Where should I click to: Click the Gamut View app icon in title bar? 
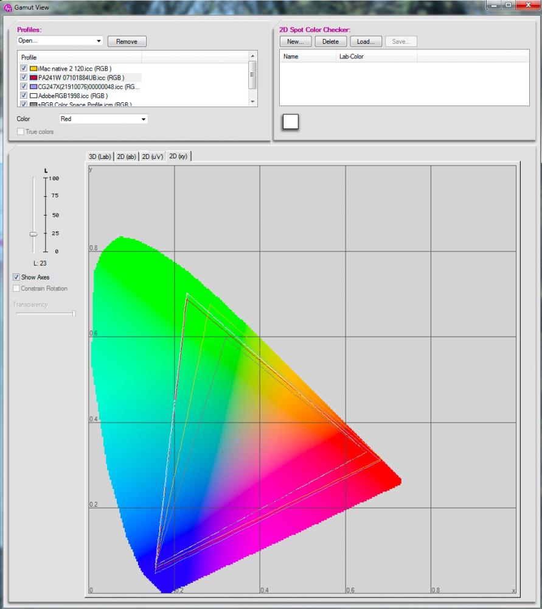coord(7,7)
